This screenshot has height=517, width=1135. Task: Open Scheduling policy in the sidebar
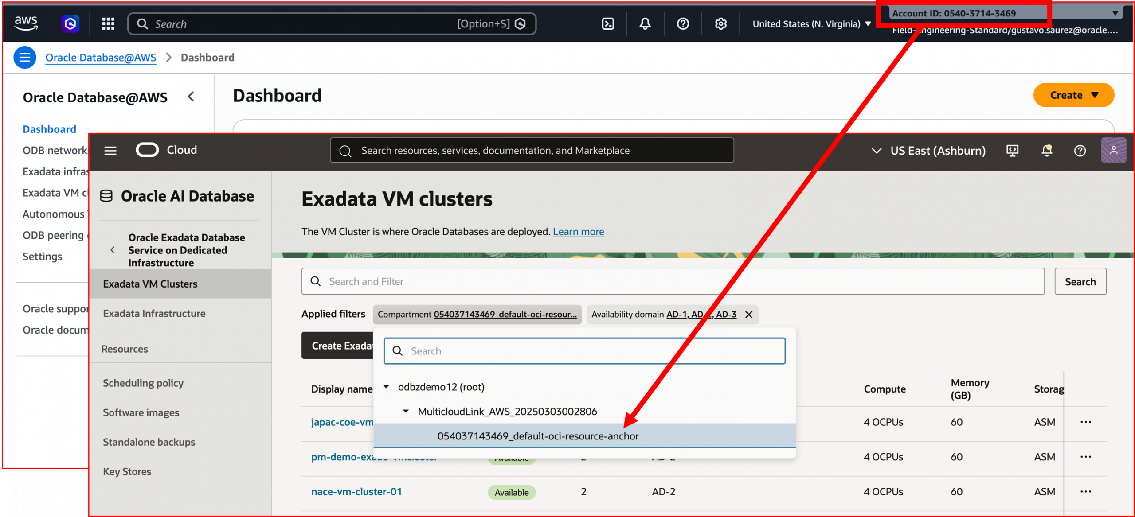(x=143, y=383)
